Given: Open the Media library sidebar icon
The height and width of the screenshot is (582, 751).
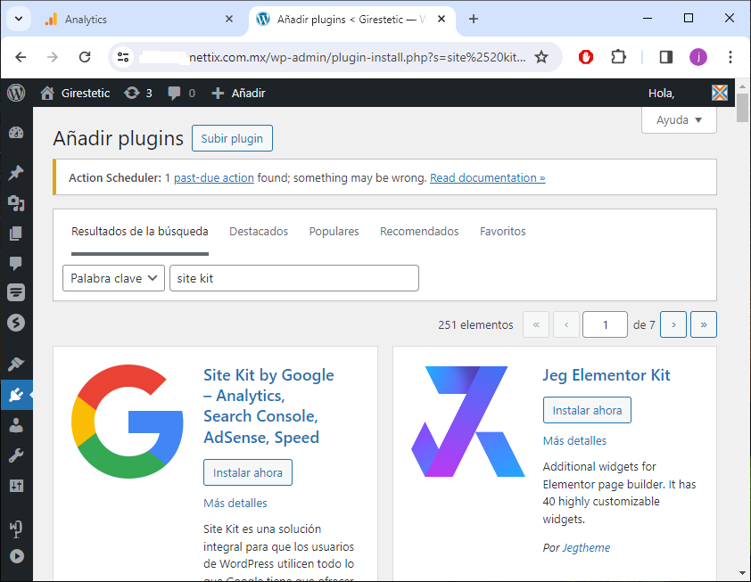Looking at the screenshot, I should (15, 203).
